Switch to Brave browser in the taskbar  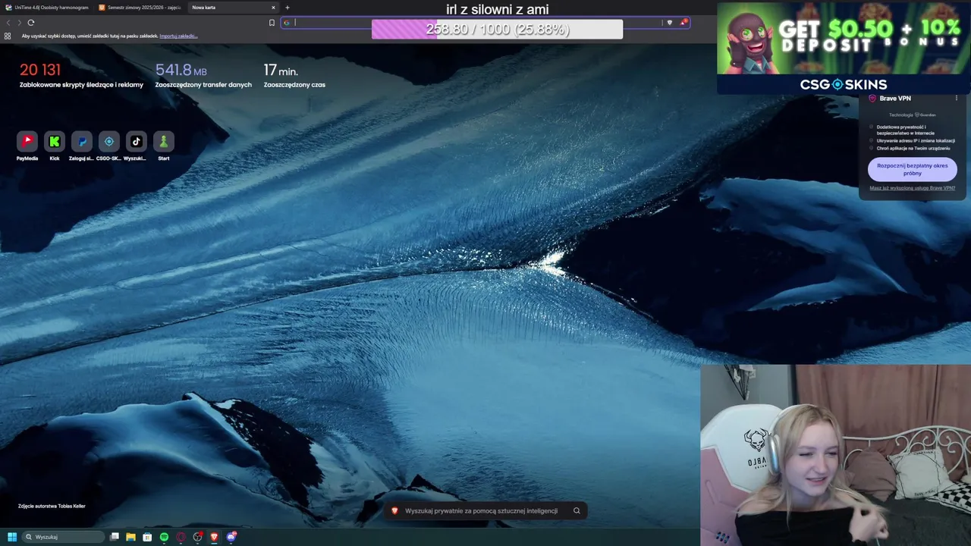coord(215,537)
